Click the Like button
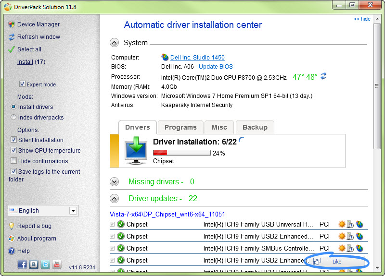 337,262
